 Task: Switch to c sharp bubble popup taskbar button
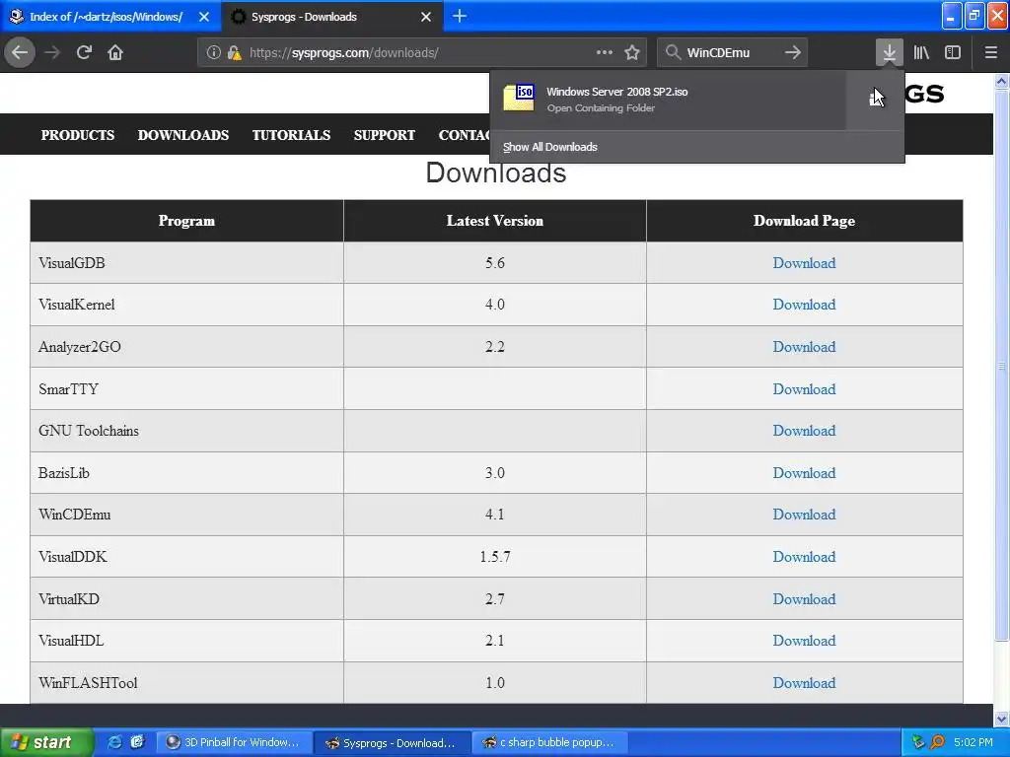click(549, 742)
